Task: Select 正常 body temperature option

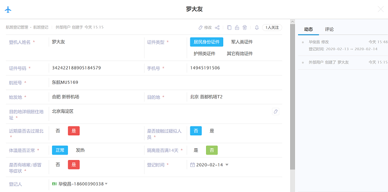Action: (x=60, y=150)
